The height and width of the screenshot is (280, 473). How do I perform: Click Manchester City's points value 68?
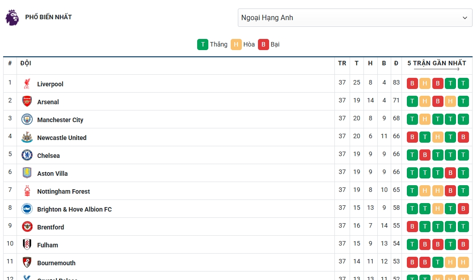coord(397,118)
